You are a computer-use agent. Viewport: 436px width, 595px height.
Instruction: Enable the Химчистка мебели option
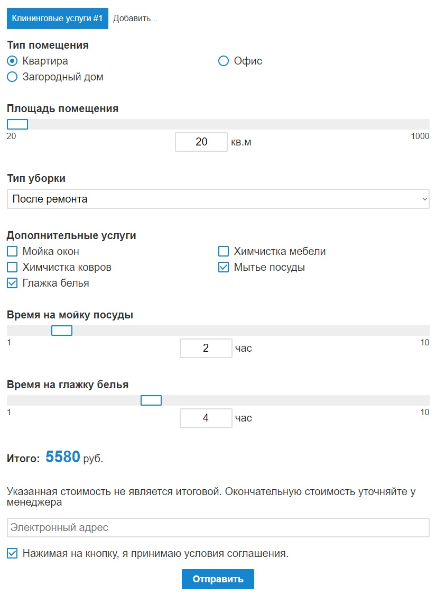(x=223, y=251)
